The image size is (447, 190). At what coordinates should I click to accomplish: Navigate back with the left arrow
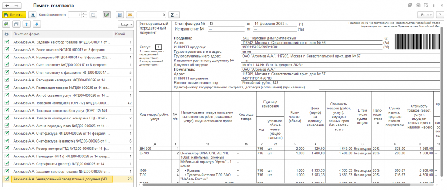click(x=7, y=5)
